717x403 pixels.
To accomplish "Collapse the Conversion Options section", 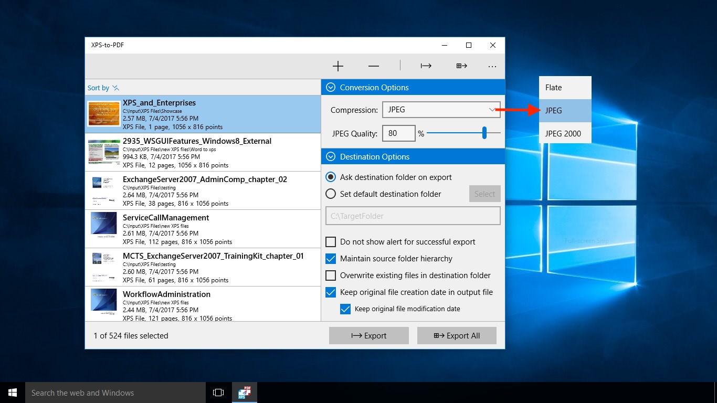I will coord(331,88).
